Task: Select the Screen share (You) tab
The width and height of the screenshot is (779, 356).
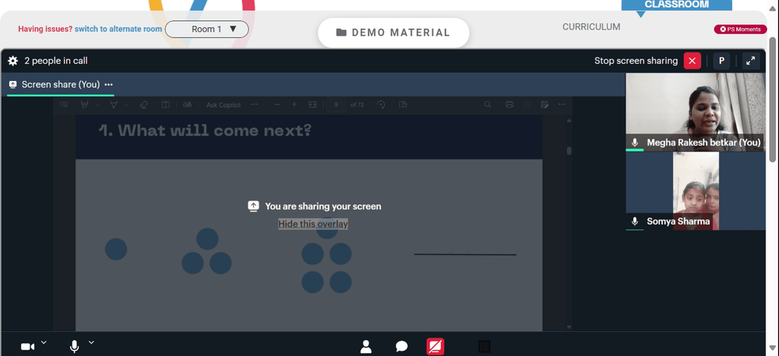Action: (61, 85)
